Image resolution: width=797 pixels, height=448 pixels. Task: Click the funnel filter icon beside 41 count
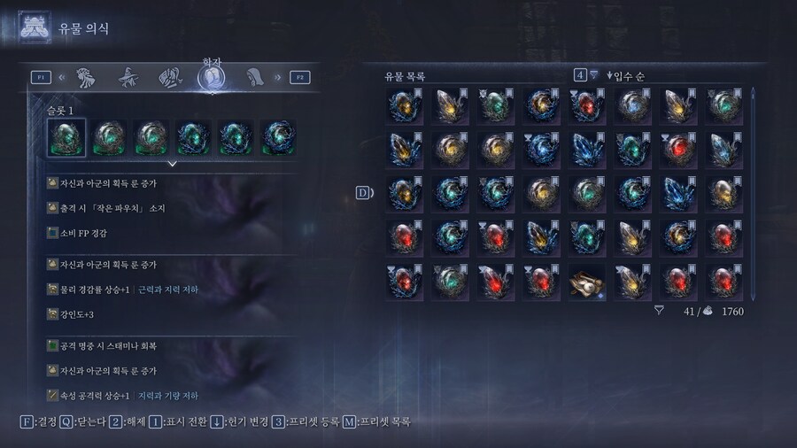[x=659, y=310]
